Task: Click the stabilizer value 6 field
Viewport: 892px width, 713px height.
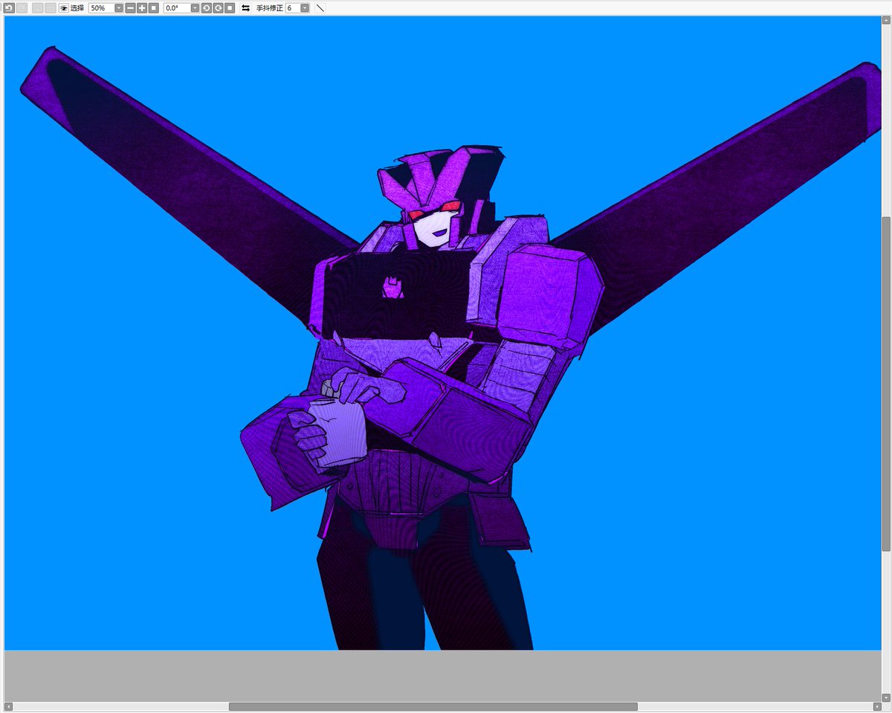Action: pyautogui.click(x=293, y=7)
